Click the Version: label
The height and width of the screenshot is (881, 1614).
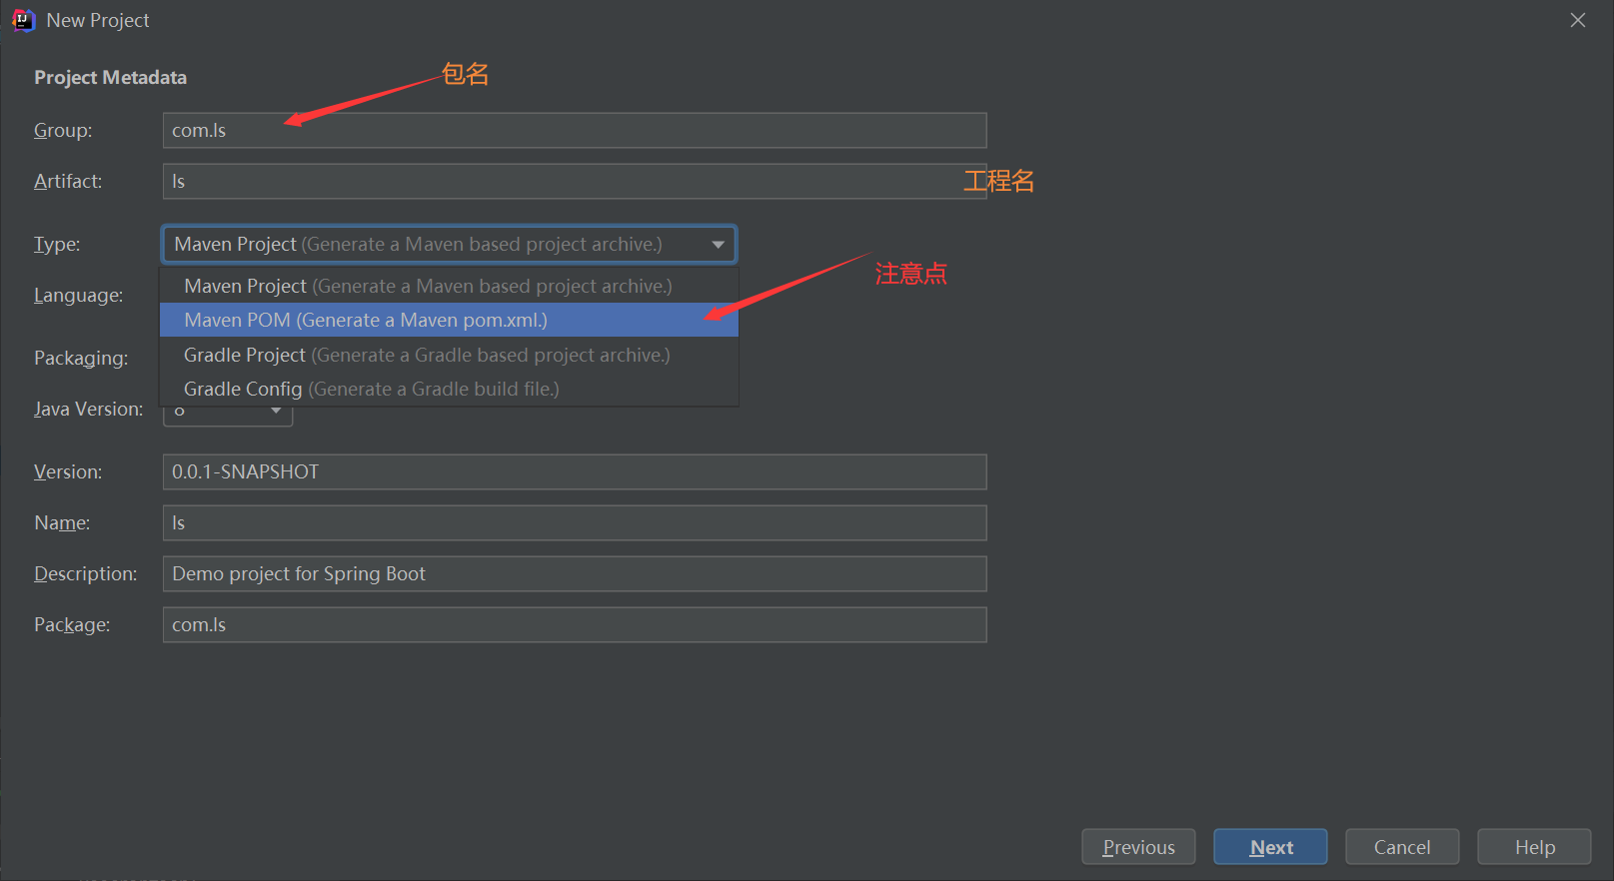coord(68,472)
